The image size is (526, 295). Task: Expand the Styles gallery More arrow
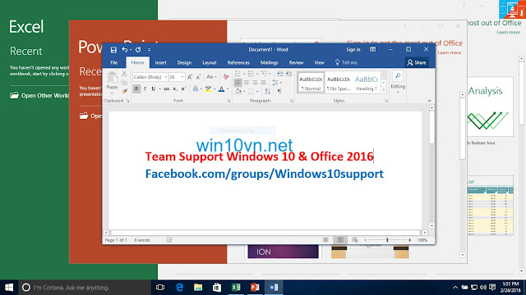(x=384, y=90)
